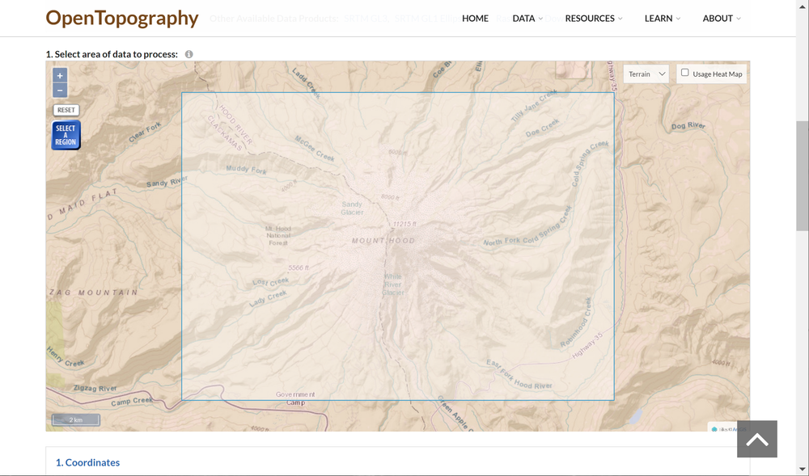Click the Doe Creek map label

[543, 128]
